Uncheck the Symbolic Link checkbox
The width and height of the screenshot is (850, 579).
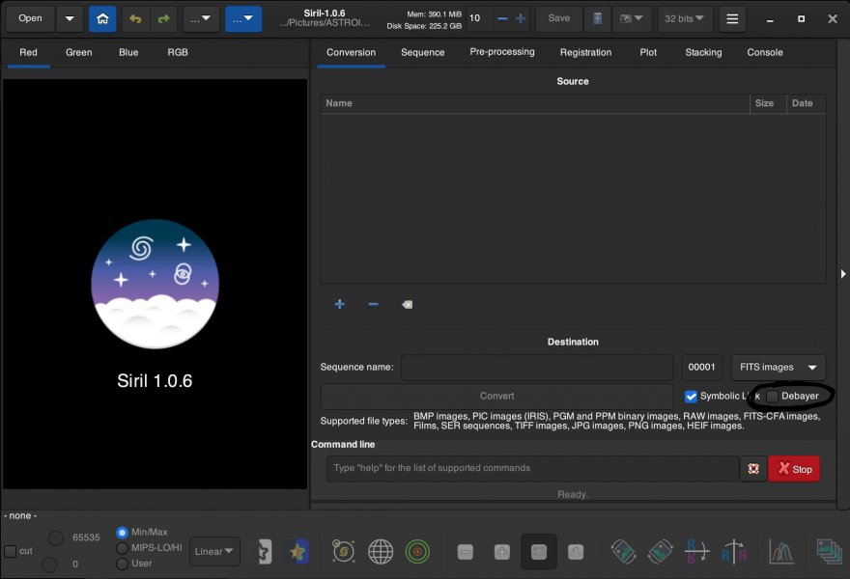[691, 397]
